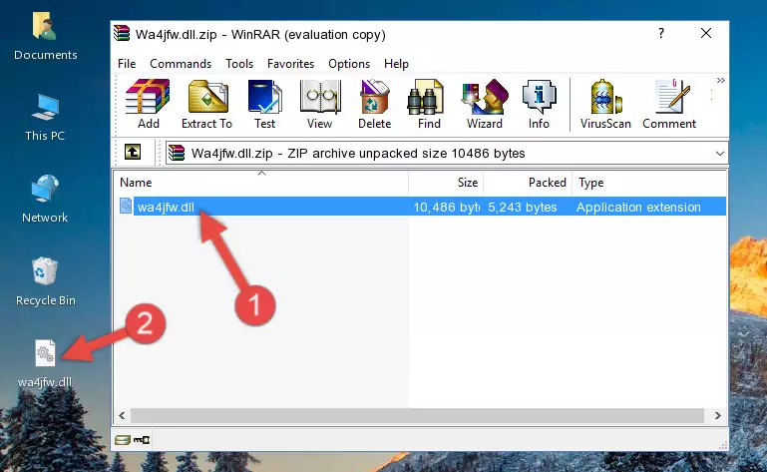This screenshot has width=767, height=472.
Task: Expand the toolbar overflow chevron
Action: pyautogui.click(x=720, y=80)
